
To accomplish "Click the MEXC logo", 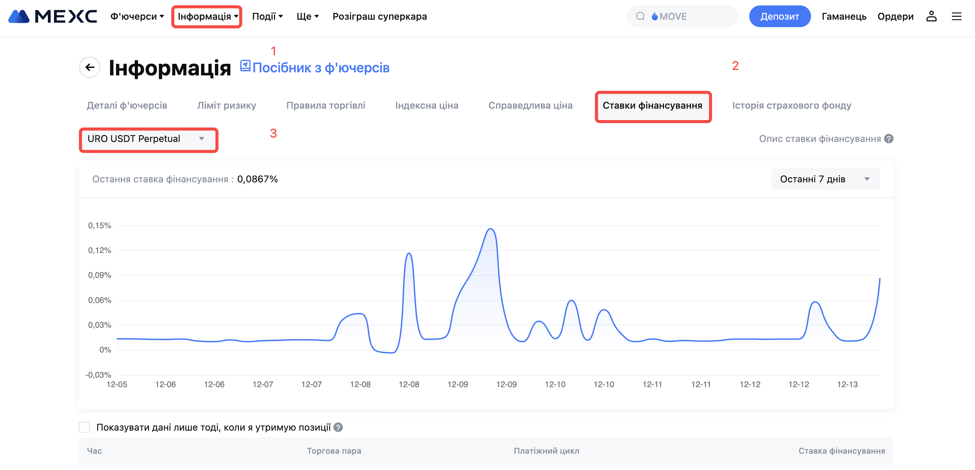I will point(53,16).
